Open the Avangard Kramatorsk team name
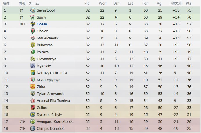Viewport: 201px width, 133px height. pyautogui.click(x=55, y=121)
